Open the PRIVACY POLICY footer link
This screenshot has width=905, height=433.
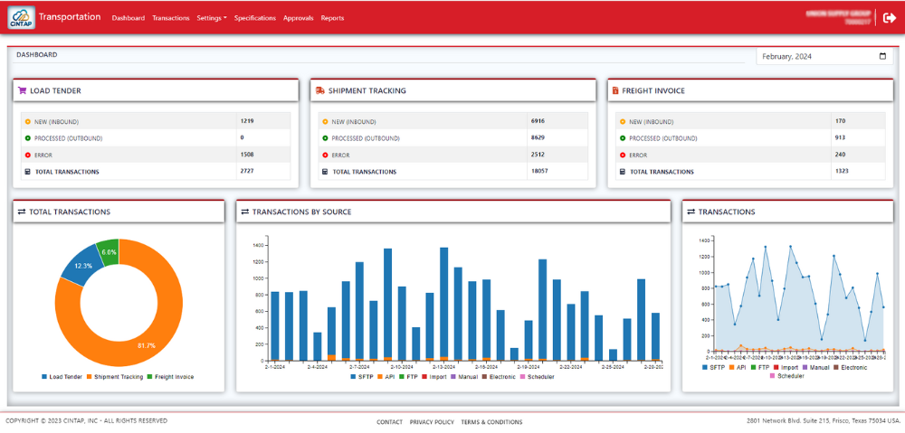[x=432, y=422]
